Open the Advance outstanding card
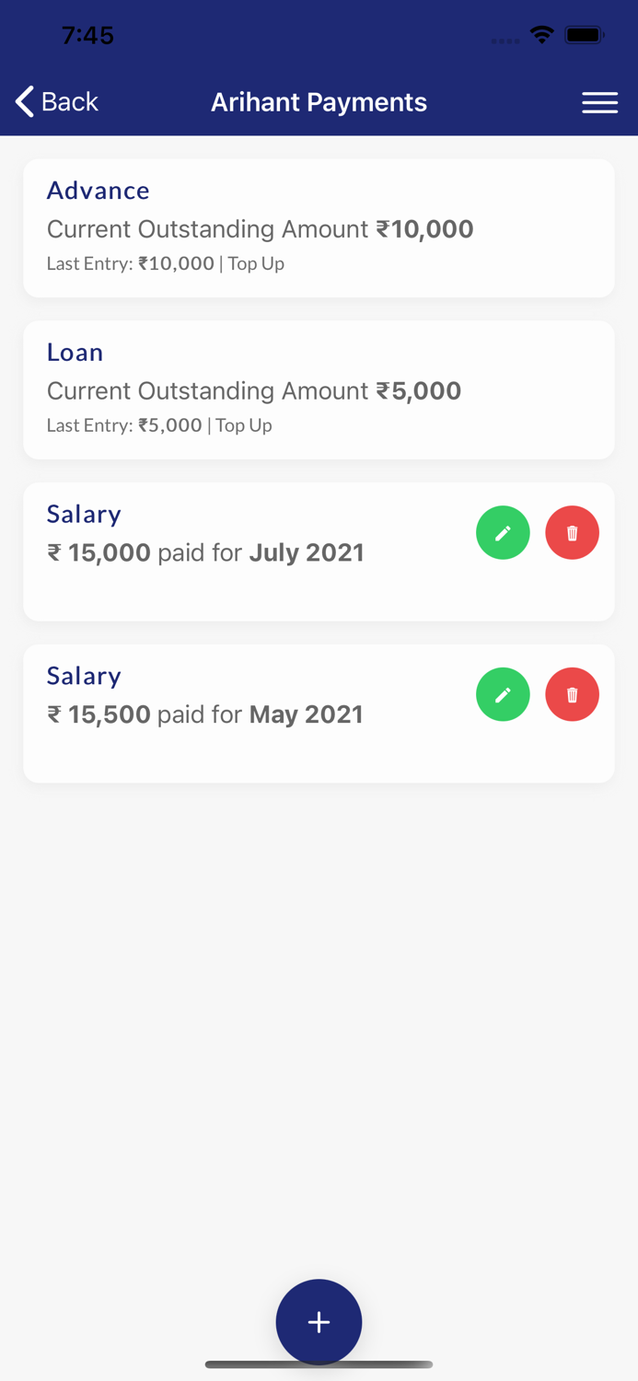The image size is (638, 1381). click(x=319, y=226)
